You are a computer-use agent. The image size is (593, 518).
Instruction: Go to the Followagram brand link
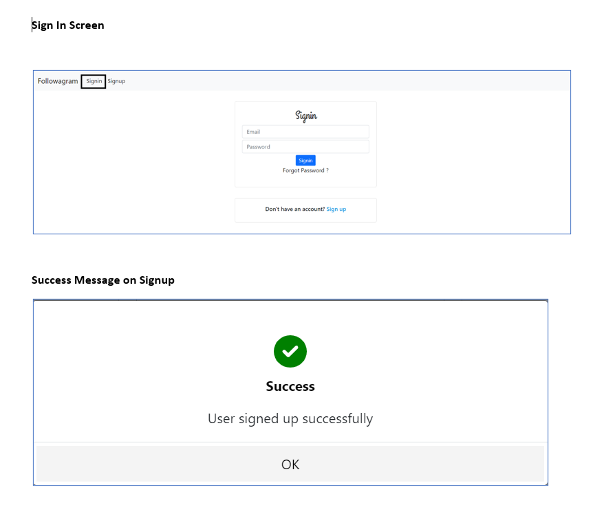[58, 81]
